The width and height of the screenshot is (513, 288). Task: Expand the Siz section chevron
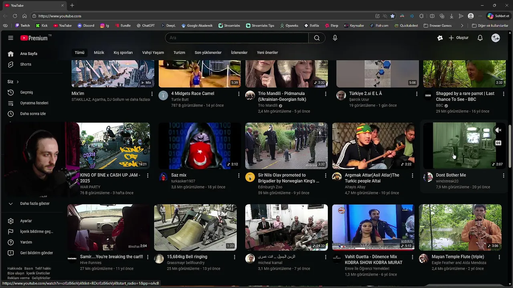[x=18, y=82]
